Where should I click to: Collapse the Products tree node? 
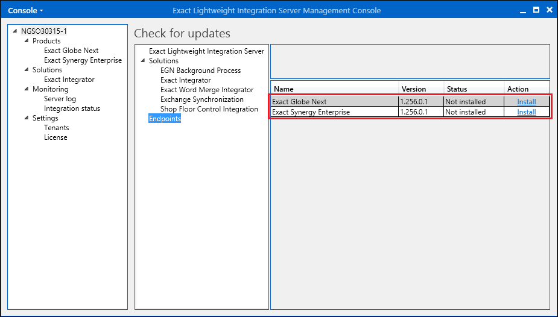tap(27, 40)
